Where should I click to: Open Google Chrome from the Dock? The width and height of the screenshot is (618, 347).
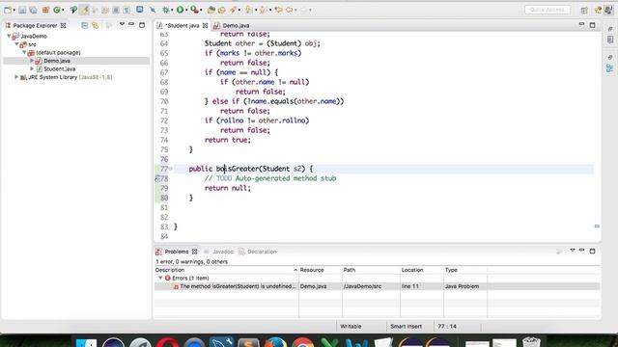click(302, 342)
